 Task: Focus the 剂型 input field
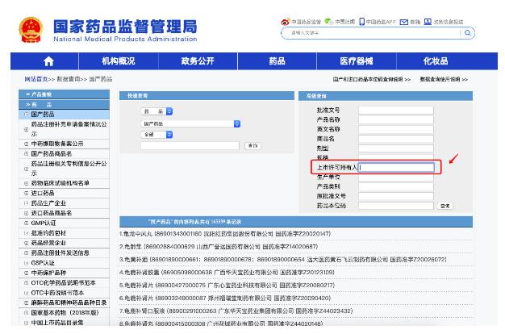point(396,148)
